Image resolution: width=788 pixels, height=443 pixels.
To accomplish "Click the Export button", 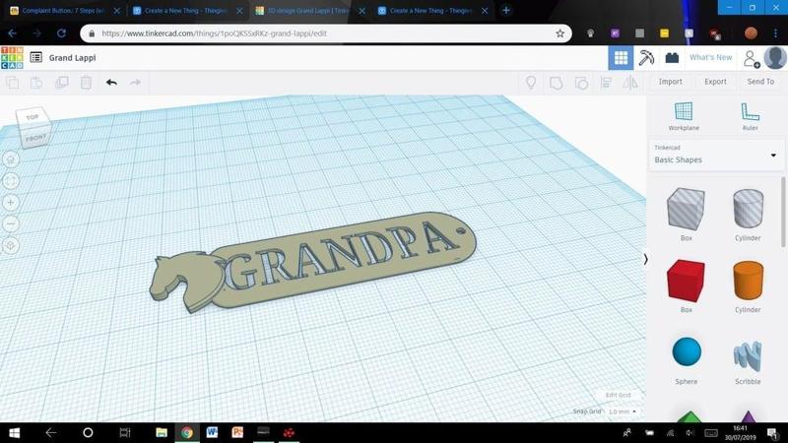I will click(x=715, y=82).
